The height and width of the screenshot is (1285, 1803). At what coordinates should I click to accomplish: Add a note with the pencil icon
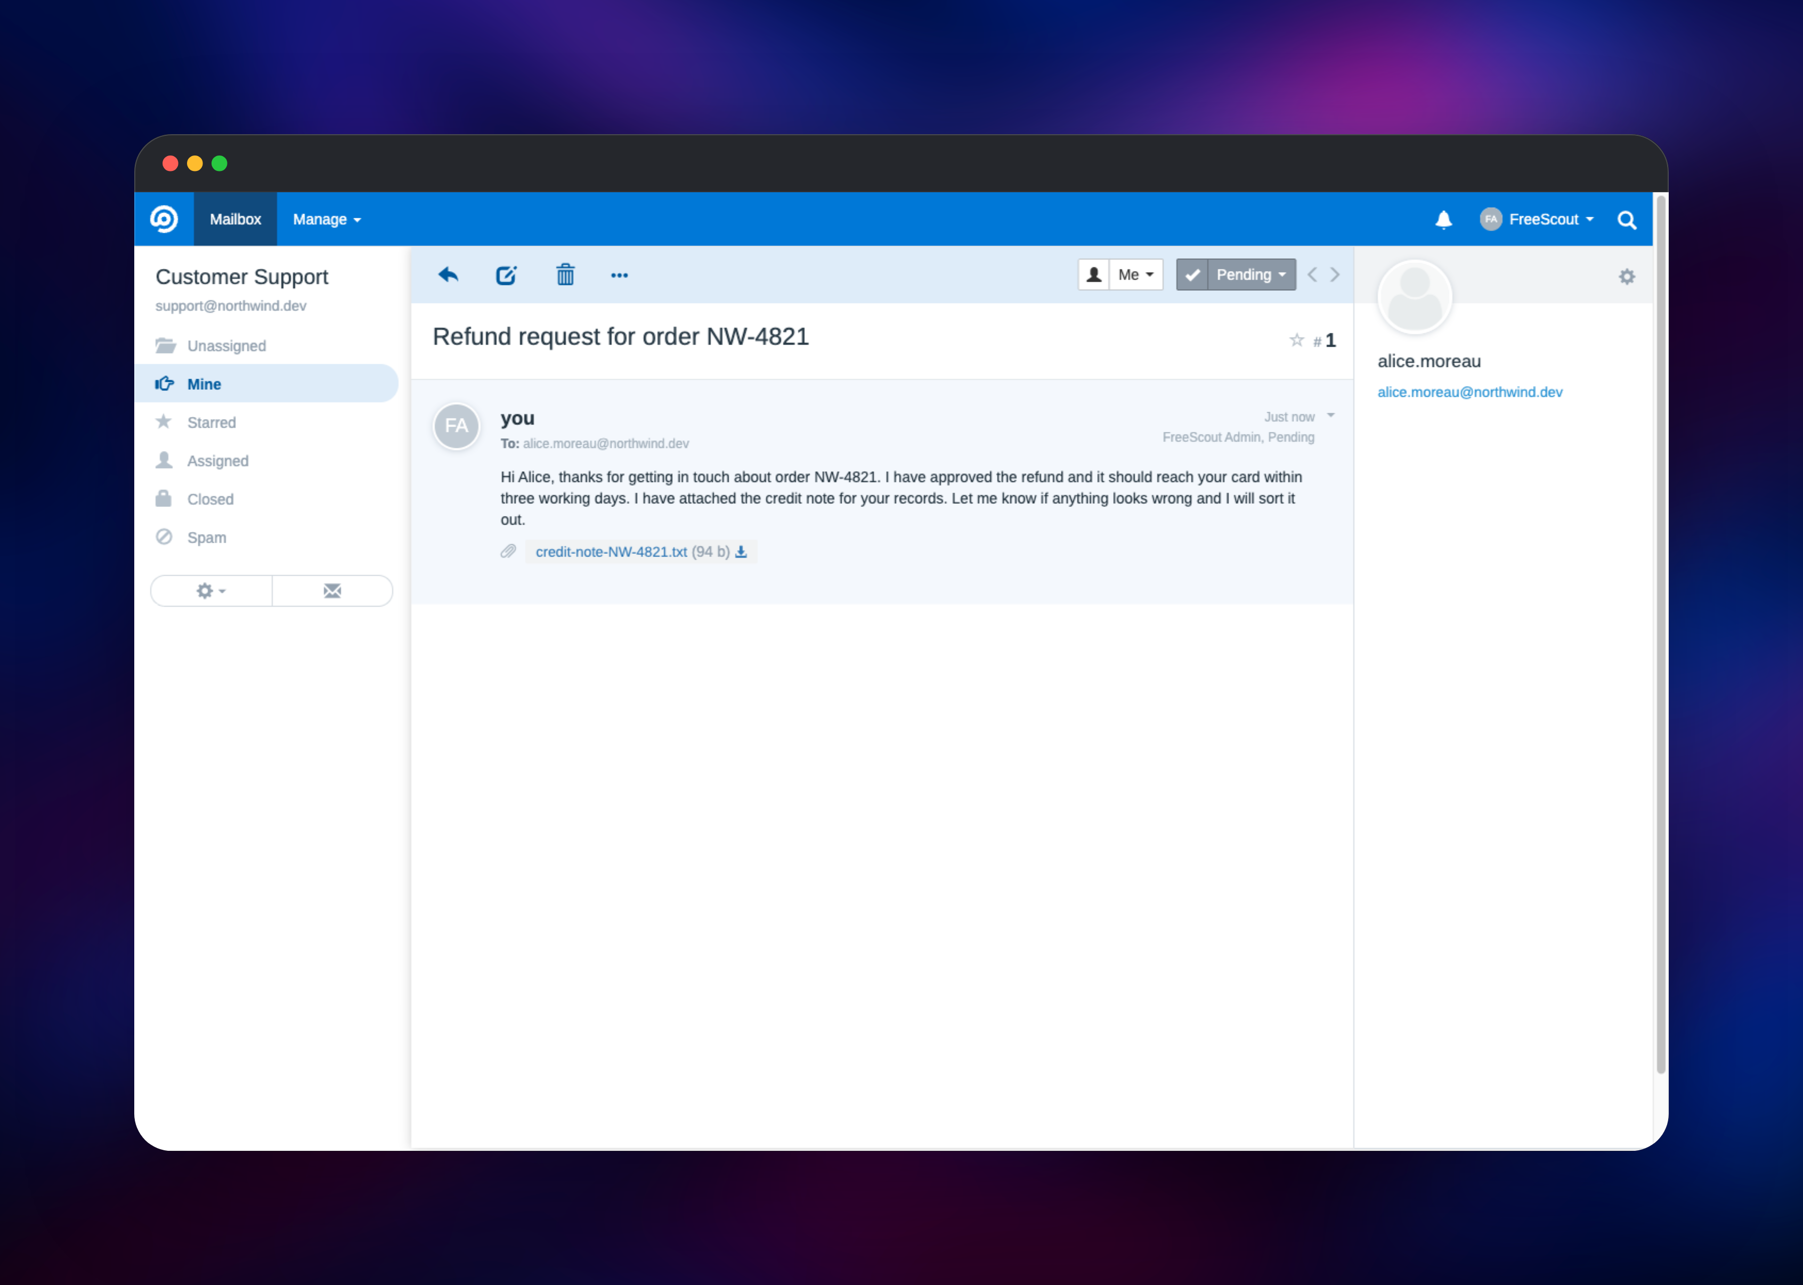click(507, 275)
